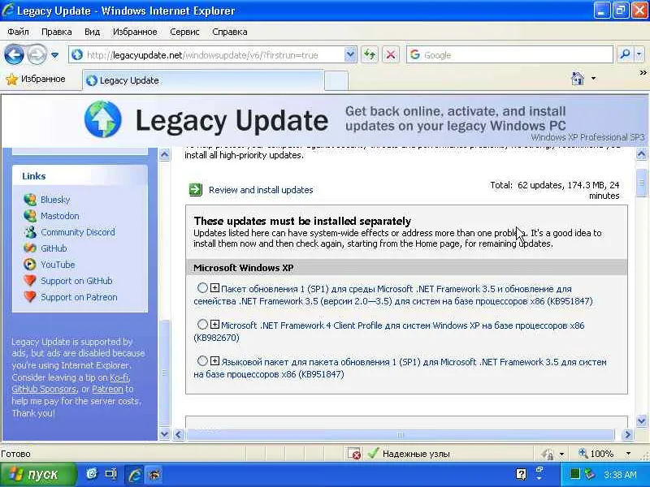Open a new blank tab
The image size is (650, 487).
click(336, 80)
